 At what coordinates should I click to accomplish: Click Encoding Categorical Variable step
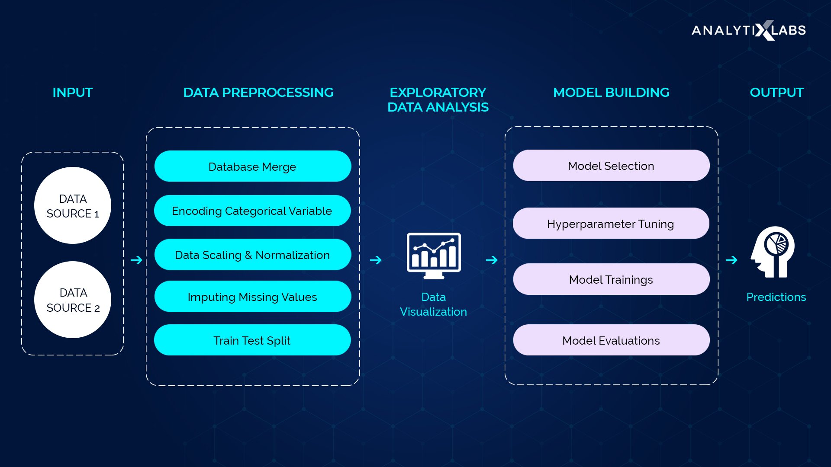(253, 211)
